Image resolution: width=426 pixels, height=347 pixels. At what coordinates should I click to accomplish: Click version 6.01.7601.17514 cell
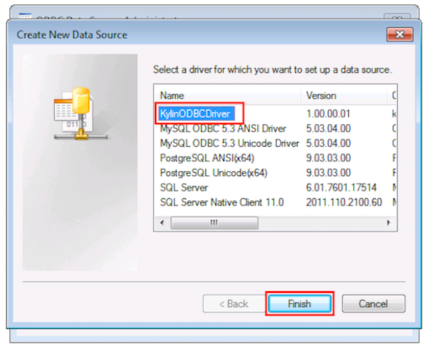pyautogui.click(x=341, y=188)
